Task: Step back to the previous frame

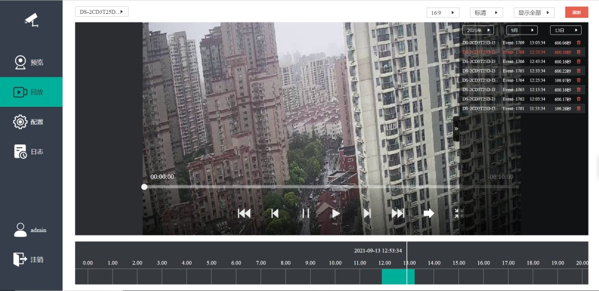Action: tap(275, 214)
